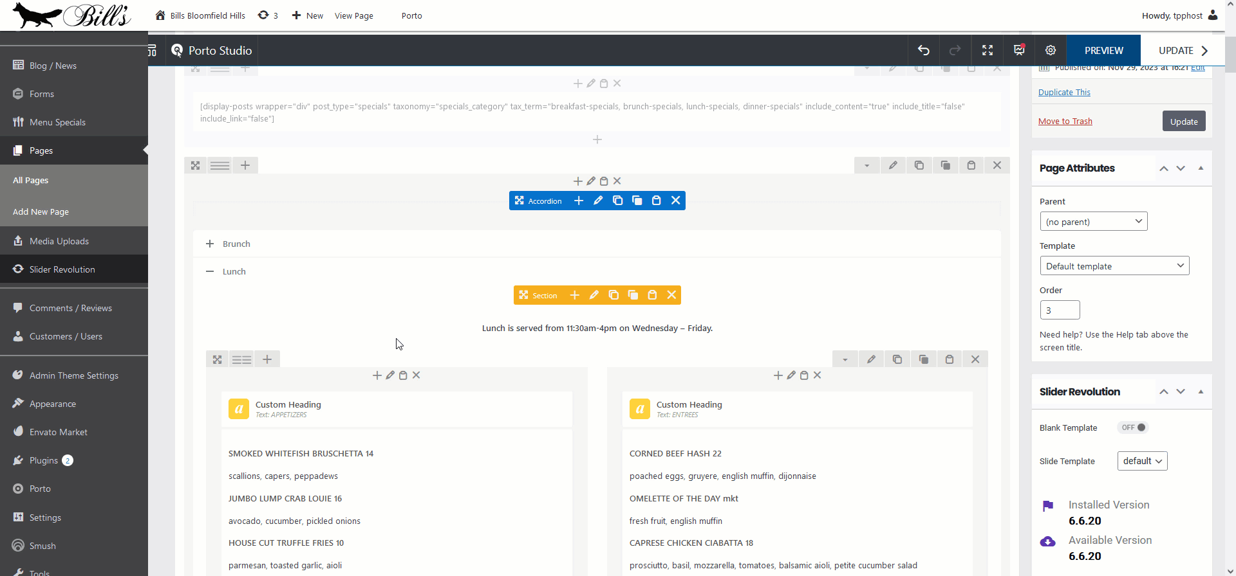1236x576 pixels.
Task: Collapse the Page Attributes panel
Action: click(x=1201, y=168)
